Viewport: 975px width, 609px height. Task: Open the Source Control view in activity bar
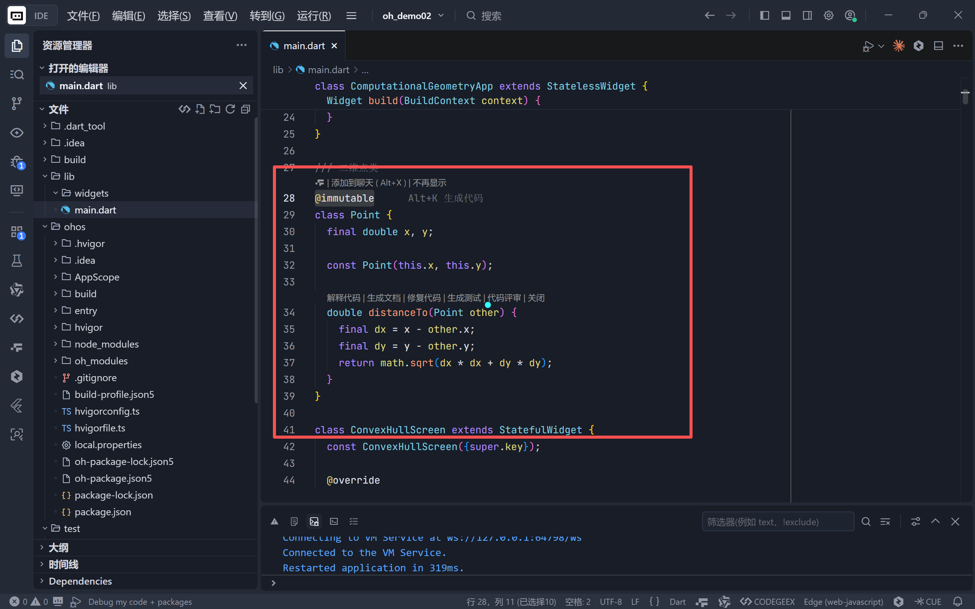click(16, 103)
